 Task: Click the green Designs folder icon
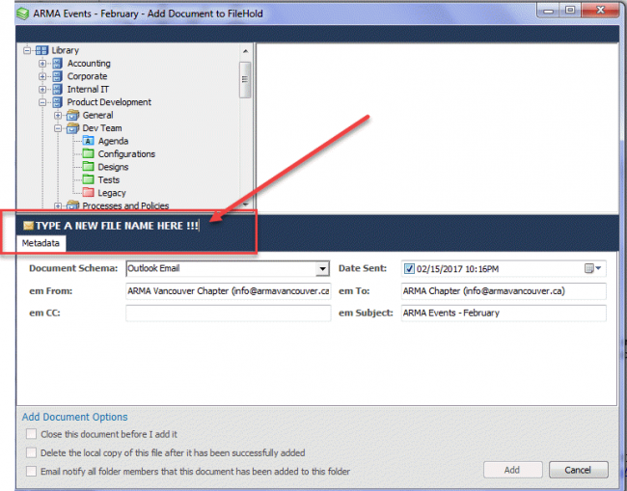[x=89, y=167]
